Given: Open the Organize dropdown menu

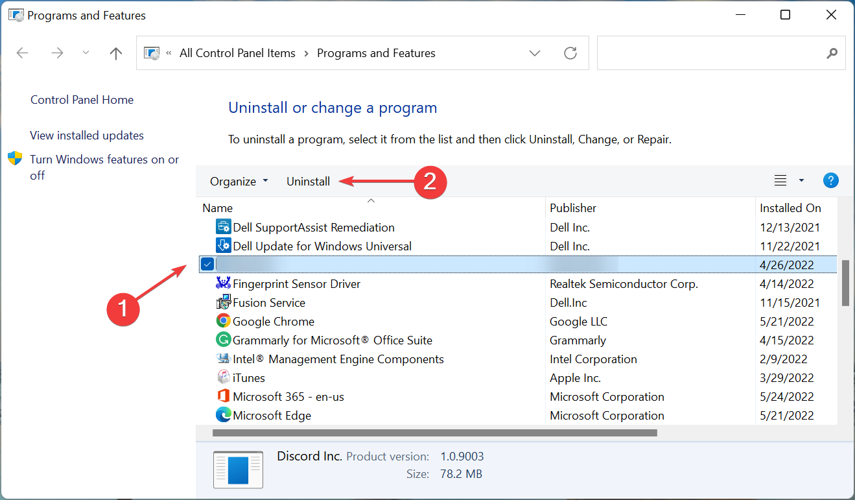Looking at the screenshot, I should pos(239,182).
